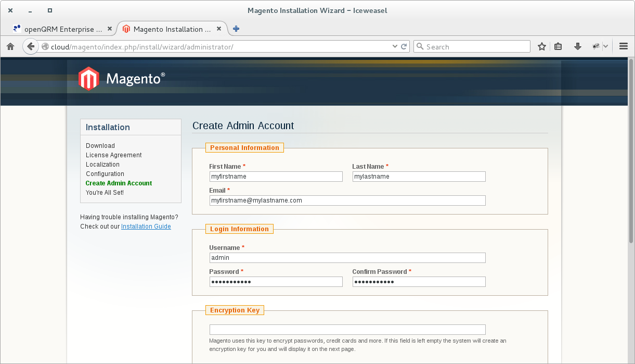Image resolution: width=635 pixels, height=364 pixels.
Task: Click the vertical page scrollbar
Action: 631,151
